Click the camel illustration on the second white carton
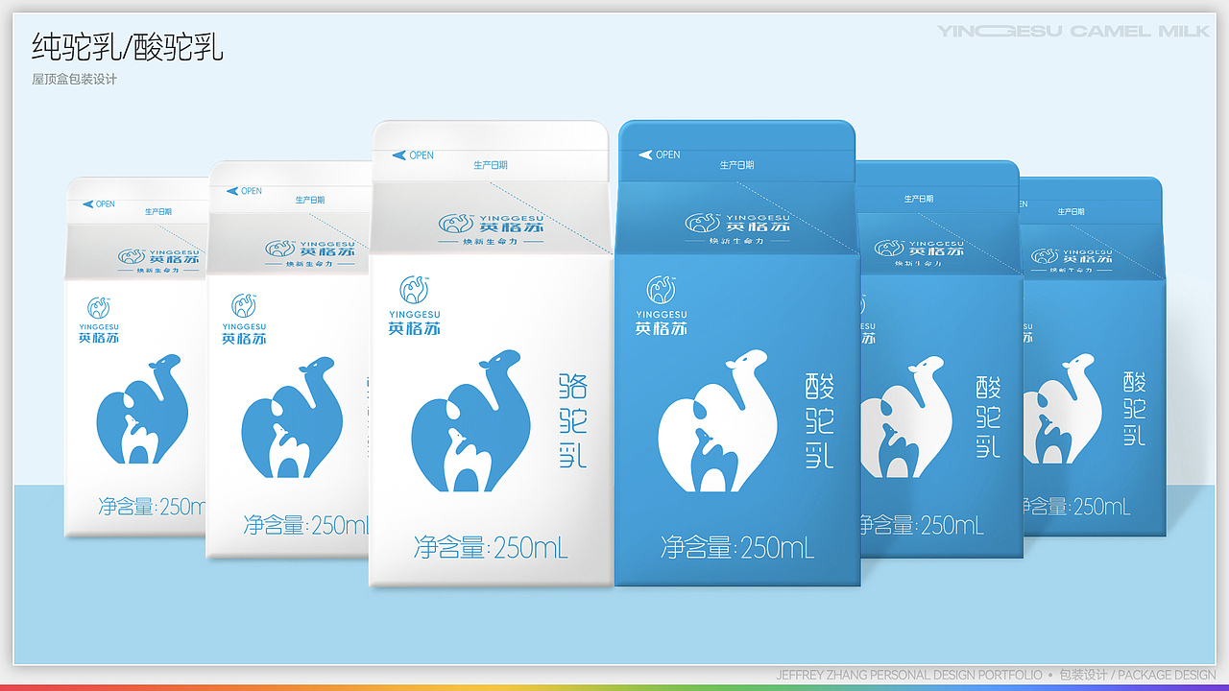1229x691 pixels. point(292,417)
